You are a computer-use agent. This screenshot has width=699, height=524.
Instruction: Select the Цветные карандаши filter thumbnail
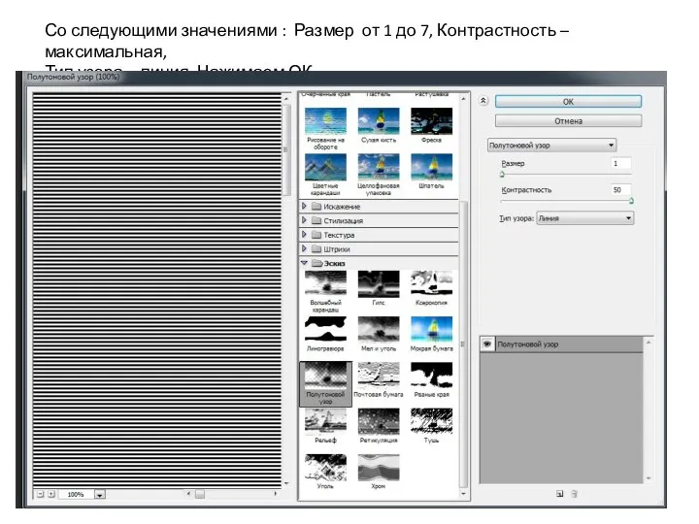click(x=325, y=167)
